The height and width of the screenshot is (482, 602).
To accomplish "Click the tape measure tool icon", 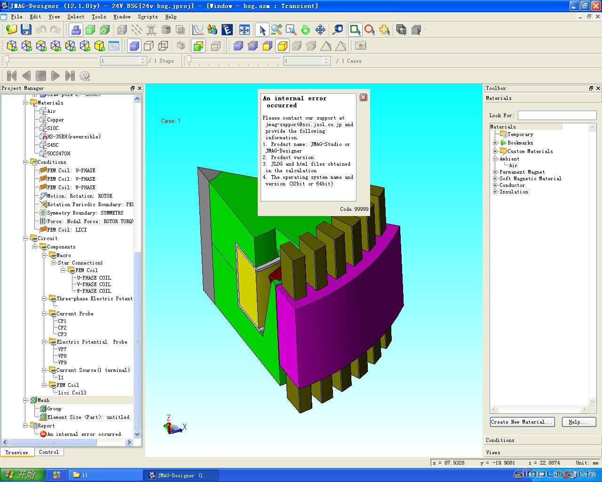I will click(338, 30).
